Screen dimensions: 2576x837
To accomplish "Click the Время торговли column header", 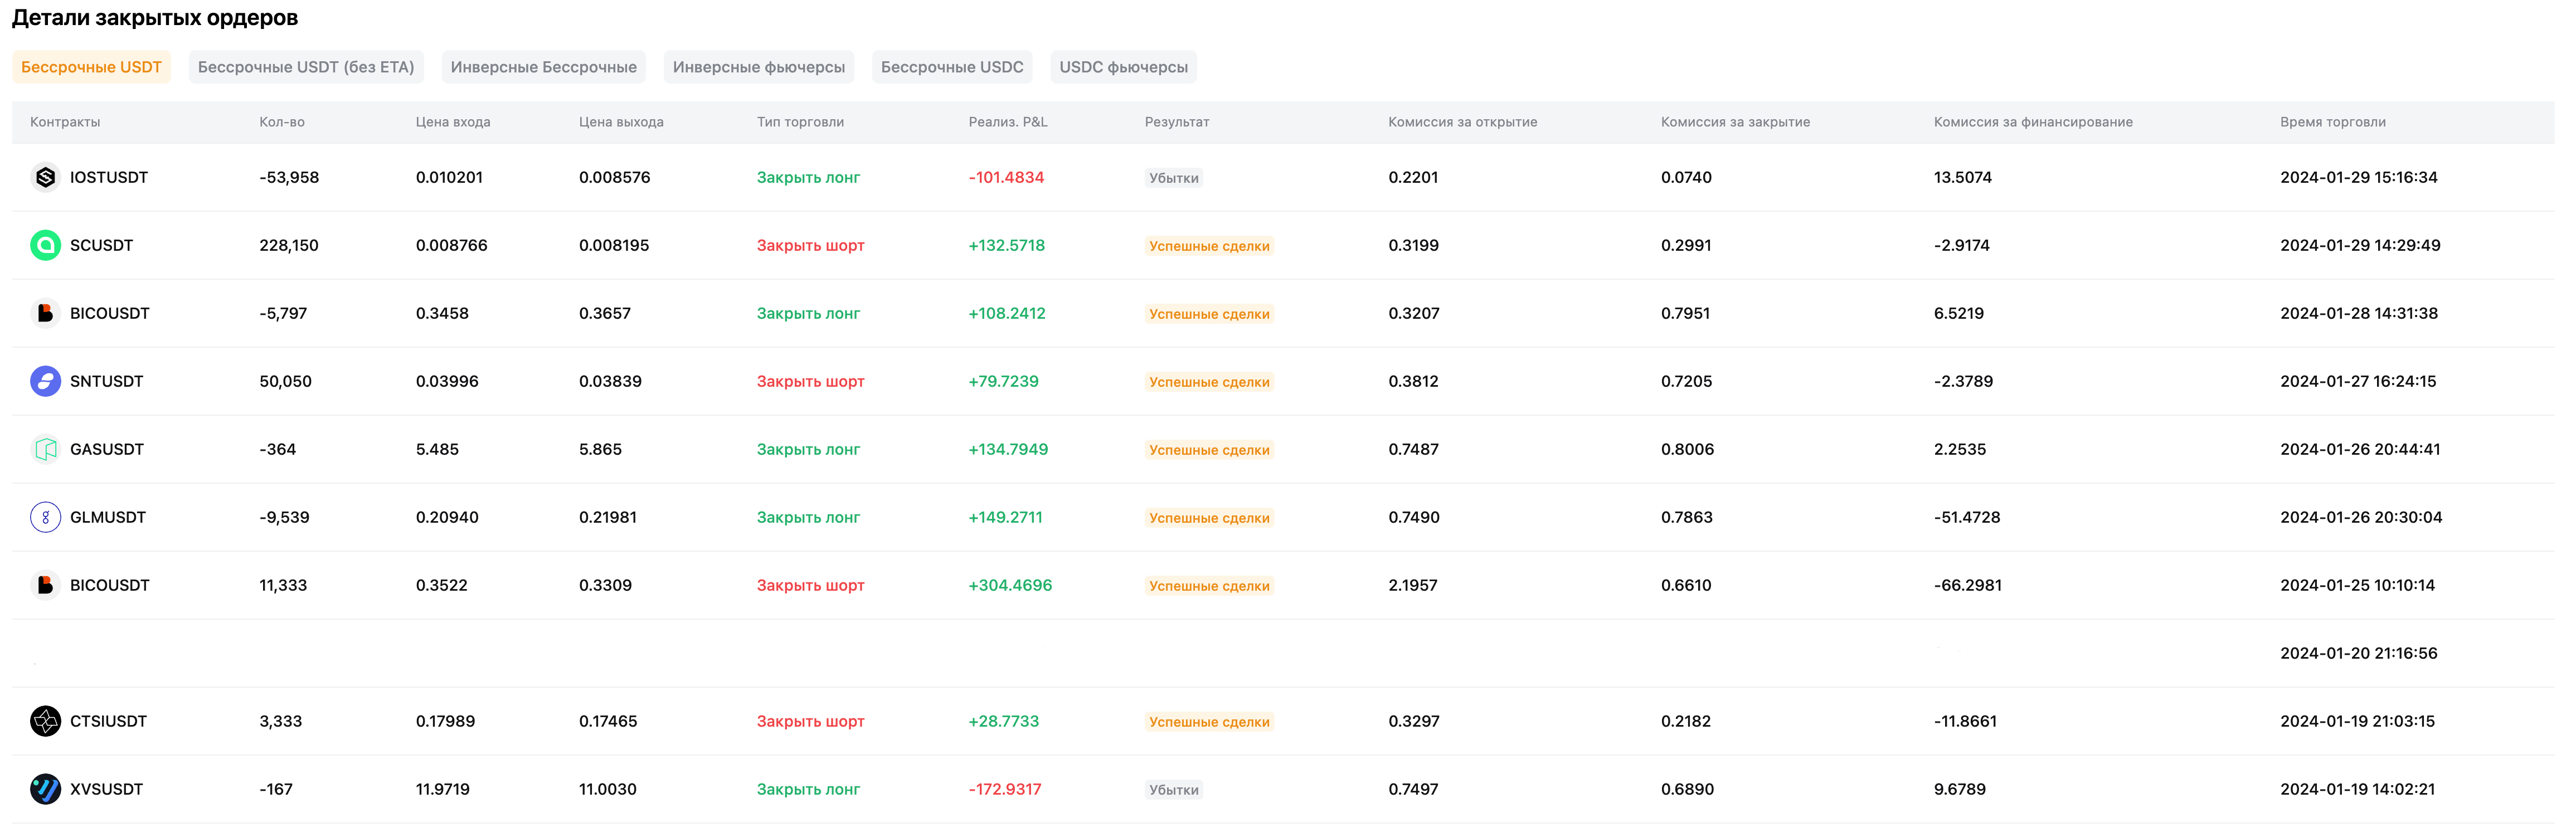I will point(2332,122).
